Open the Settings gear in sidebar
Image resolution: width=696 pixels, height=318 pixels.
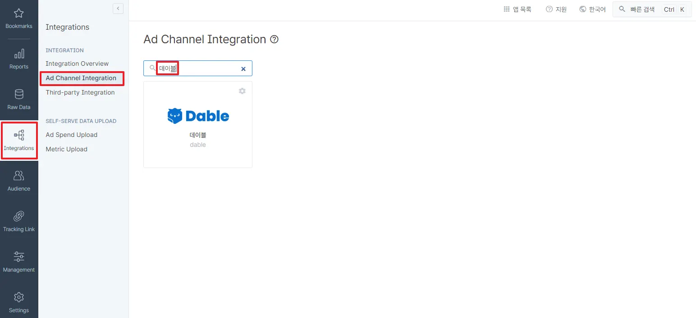point(19,297)
